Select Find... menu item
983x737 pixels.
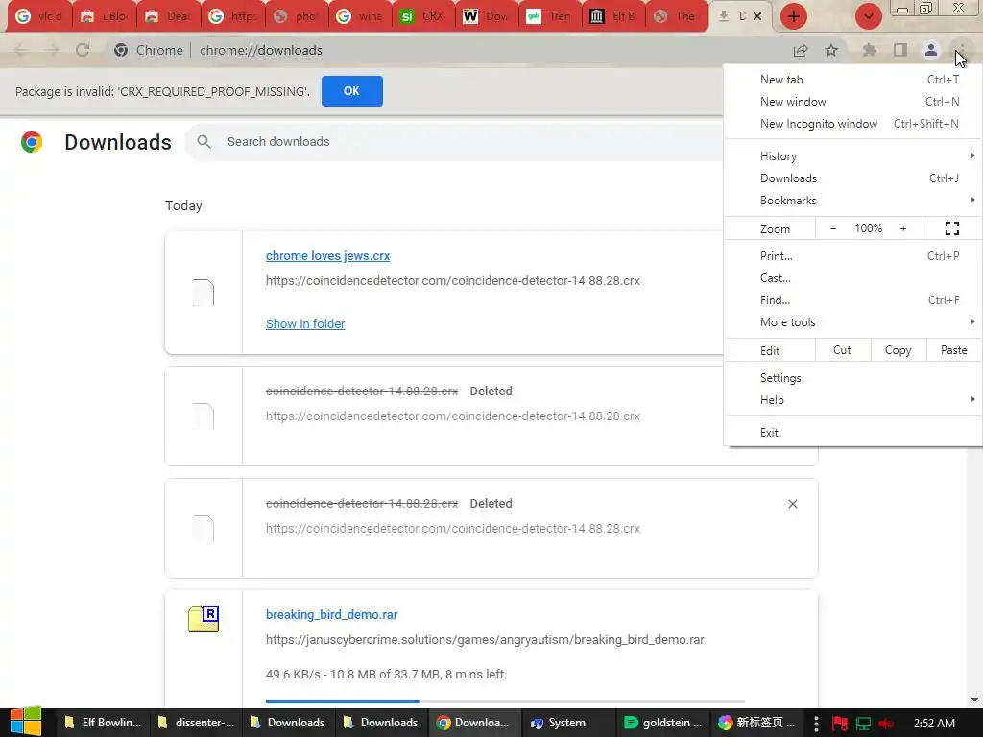point(852,300)
